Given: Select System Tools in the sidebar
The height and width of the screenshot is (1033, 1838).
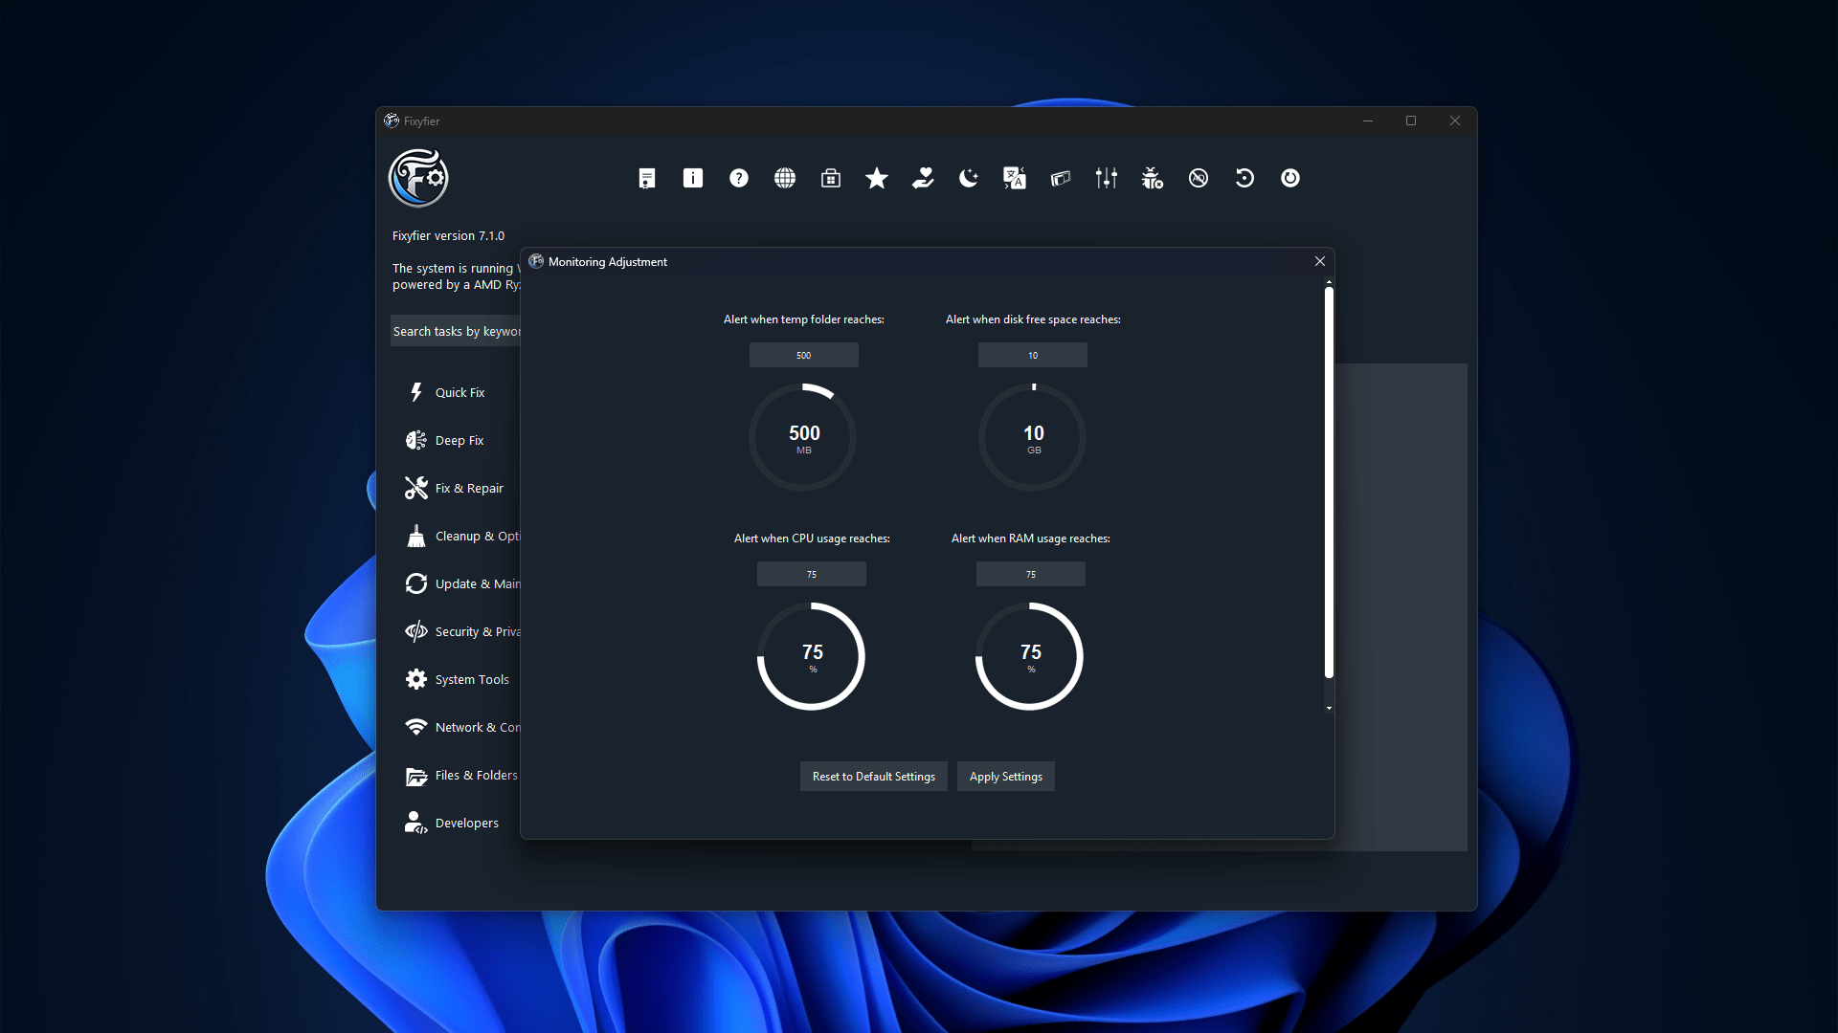Looking at the screenshot, I should click(471, 679).
